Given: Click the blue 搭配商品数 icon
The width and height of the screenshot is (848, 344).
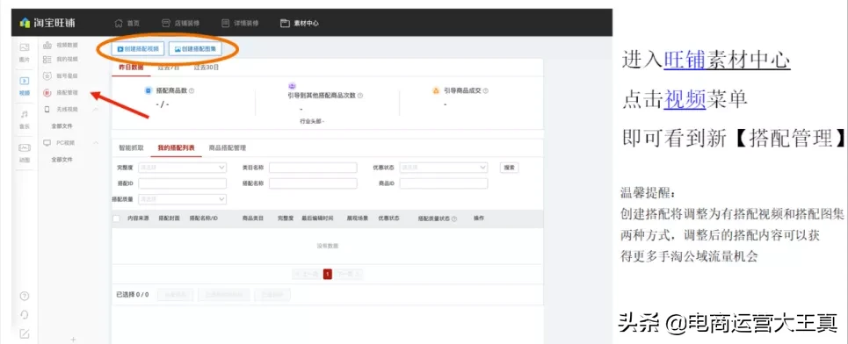Looking at the screenshot, I should click(x=149, y=90).
